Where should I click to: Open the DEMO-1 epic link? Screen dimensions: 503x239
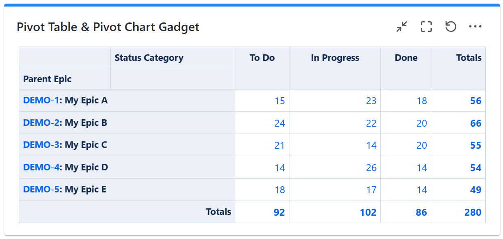click(41, 101)
